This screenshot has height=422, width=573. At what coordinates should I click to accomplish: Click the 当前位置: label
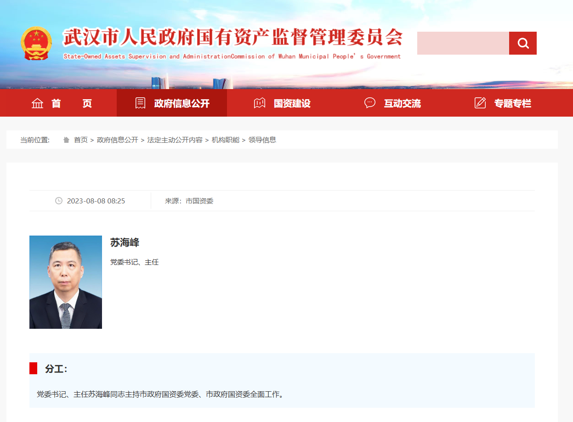coord(35,140)
